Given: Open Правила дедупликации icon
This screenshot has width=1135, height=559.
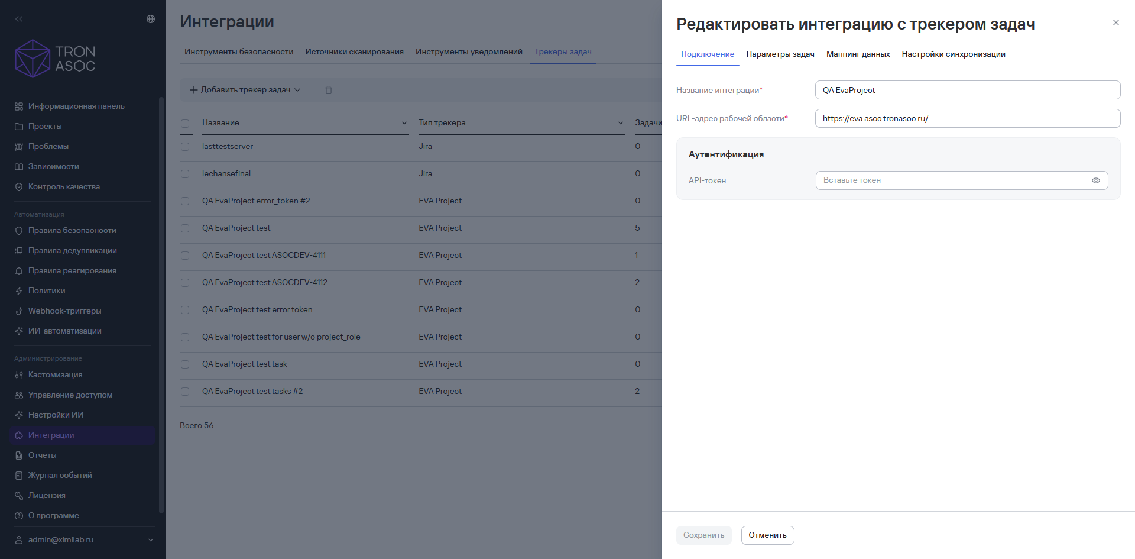Looking at the screenshot, I should [x=19, y=251].
